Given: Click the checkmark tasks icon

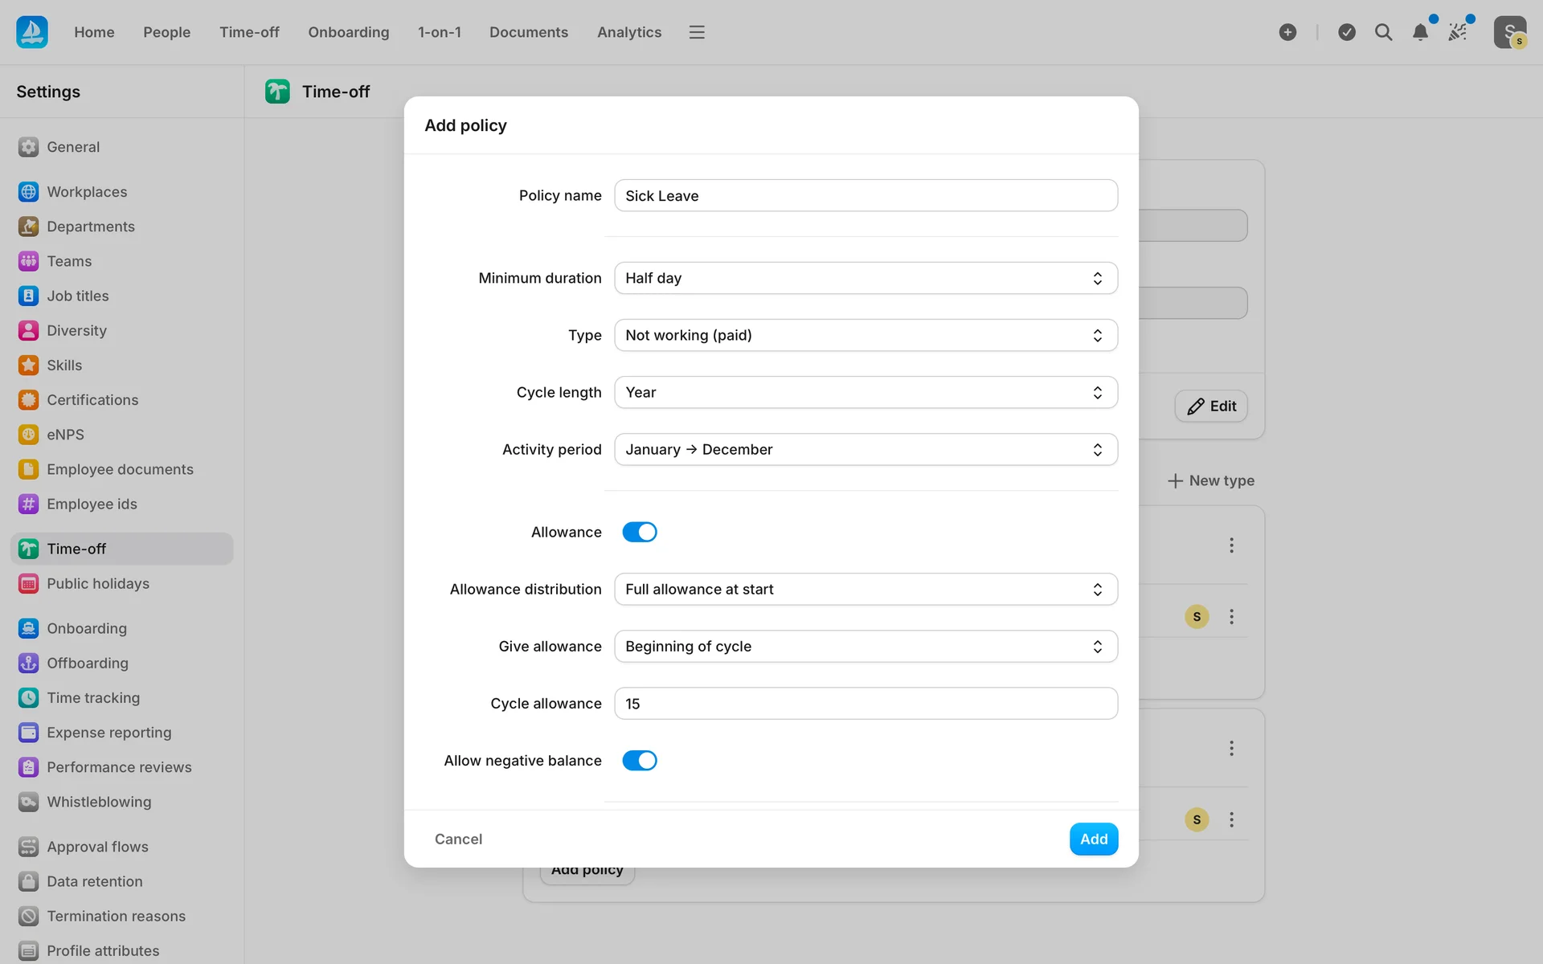Looking at the screenshot, I should (x=1347, y=32).
